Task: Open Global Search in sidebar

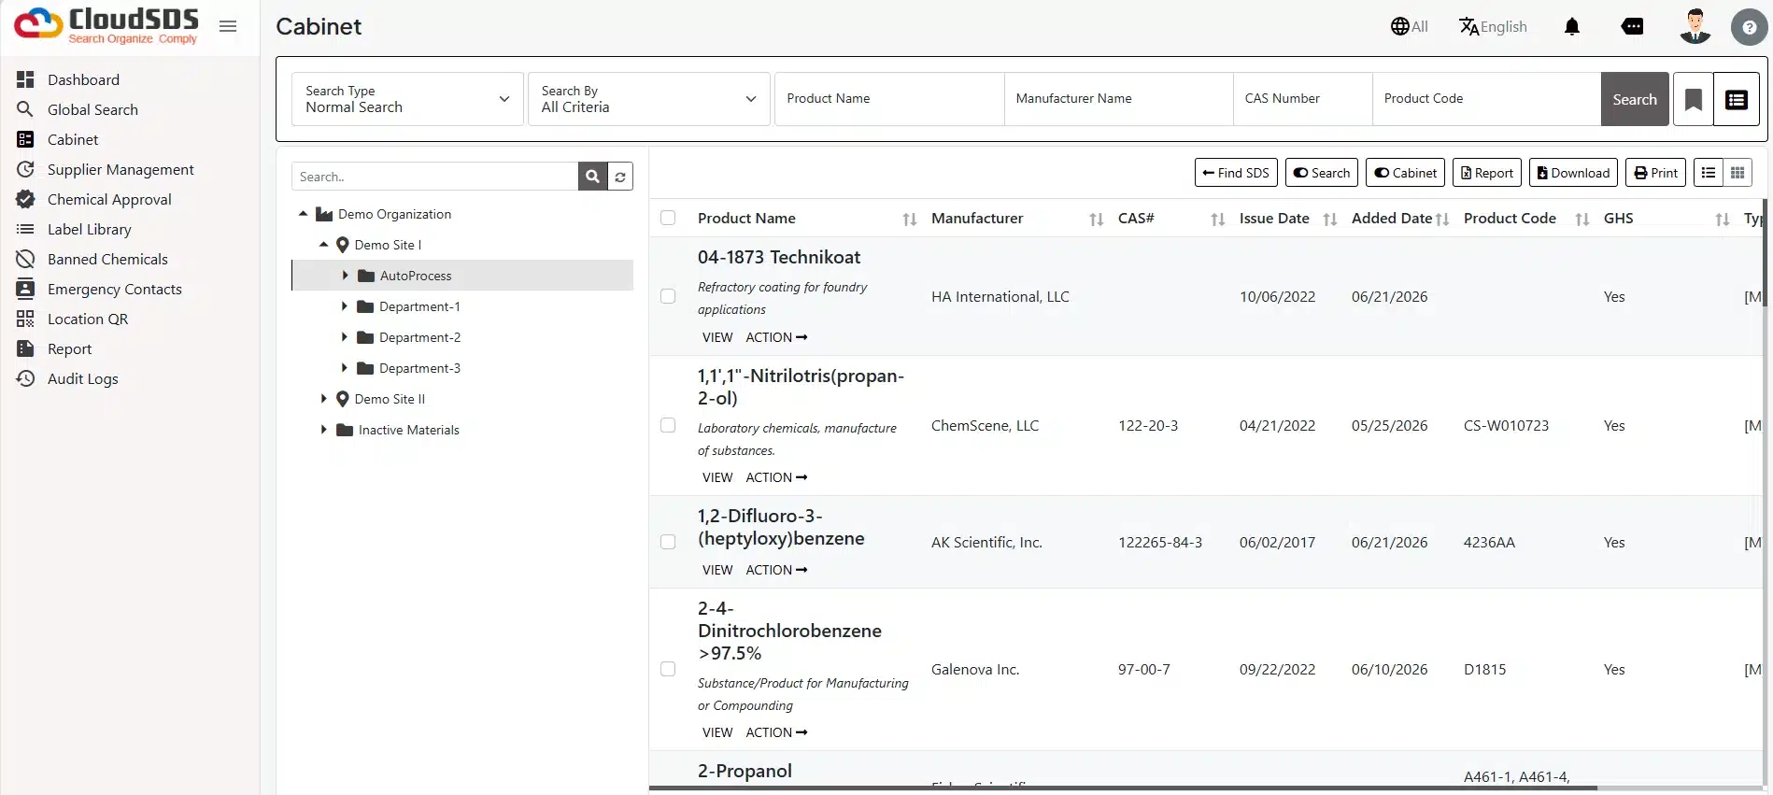Action: (x=92, y=109)
